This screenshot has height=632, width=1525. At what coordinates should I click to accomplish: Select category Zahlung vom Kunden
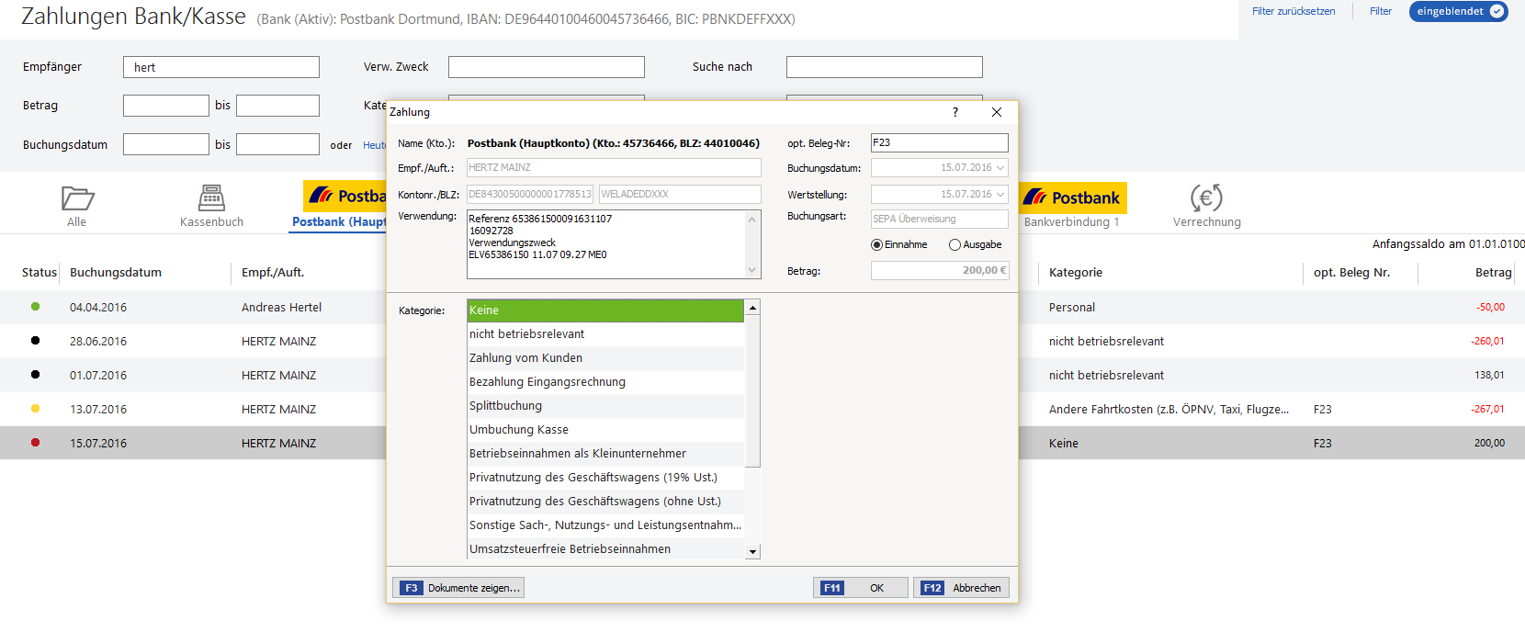[x=605, y=358]
